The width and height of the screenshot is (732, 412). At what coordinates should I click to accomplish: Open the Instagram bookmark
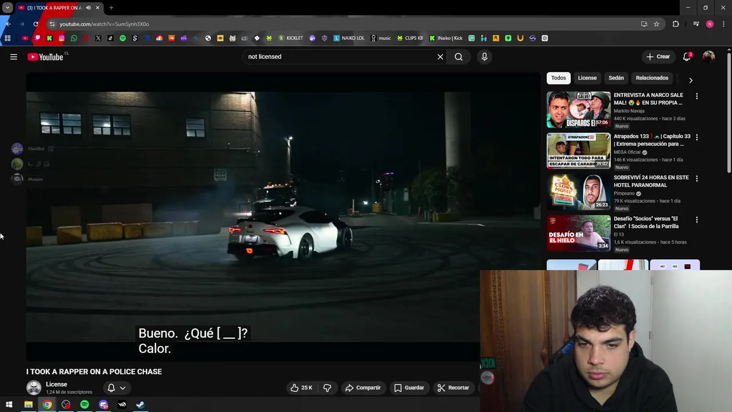[x=62, y=38]
